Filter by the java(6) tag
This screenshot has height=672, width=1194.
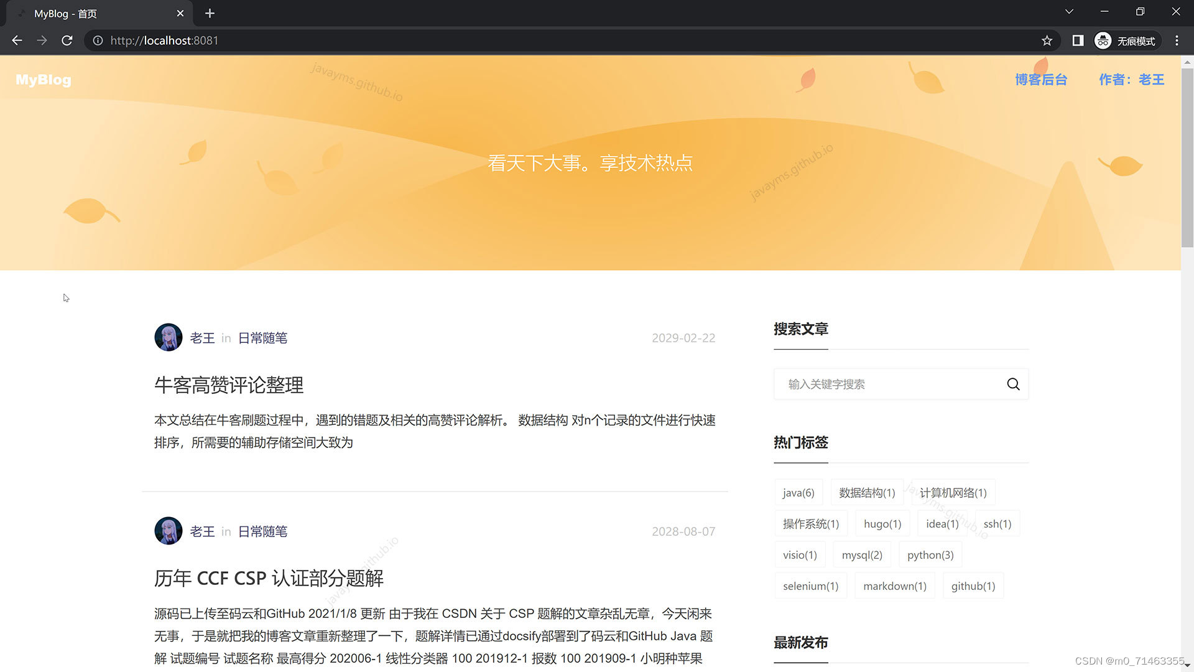click(798, 492)
